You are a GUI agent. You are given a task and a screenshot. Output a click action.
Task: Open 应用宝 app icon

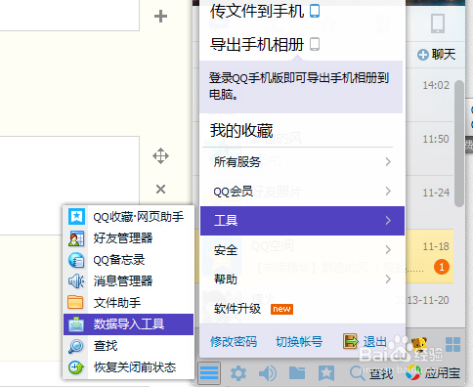point(413,372)
